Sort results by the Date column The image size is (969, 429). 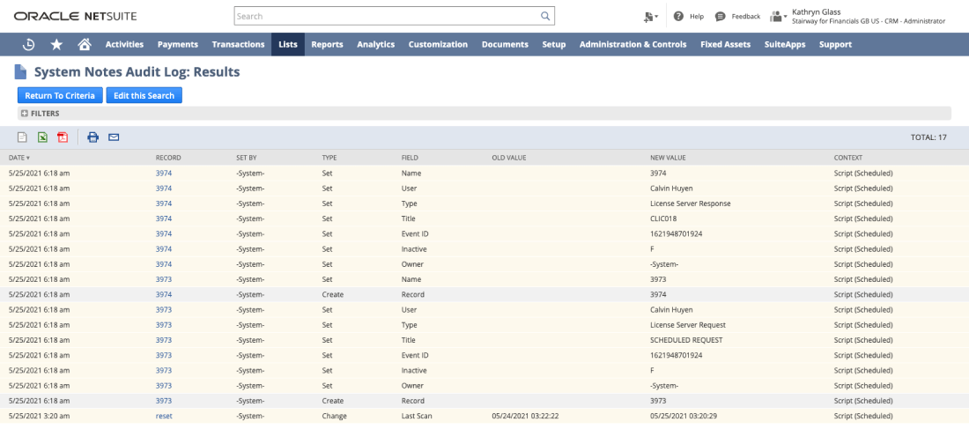pos(18,158)
